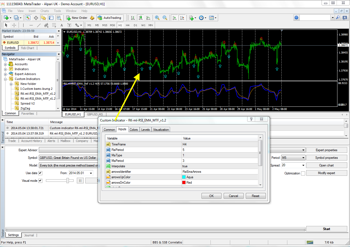Image resolution: width=350 pixels, height=247 pixels.
Task: Switch the chart to D1 timeframe
Action: pyautogui.click(x=135, y=25)
